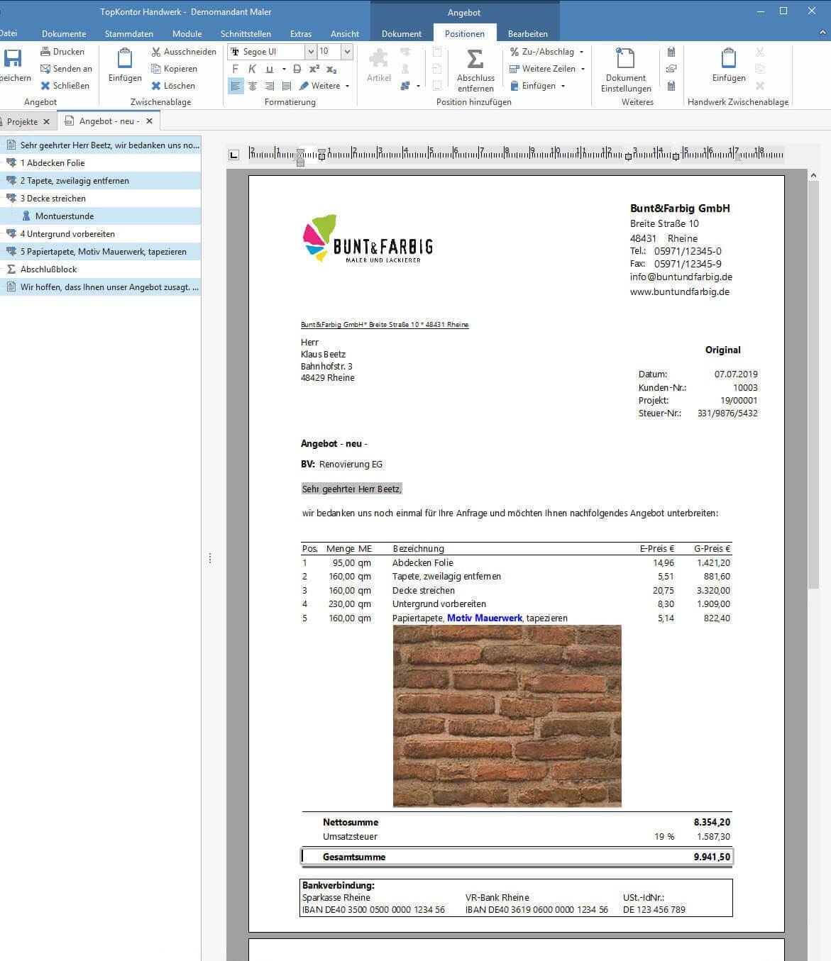The width and height of the screenshot is (831, 961).
Task: Justify the text alignment
Action: point(286,86)
